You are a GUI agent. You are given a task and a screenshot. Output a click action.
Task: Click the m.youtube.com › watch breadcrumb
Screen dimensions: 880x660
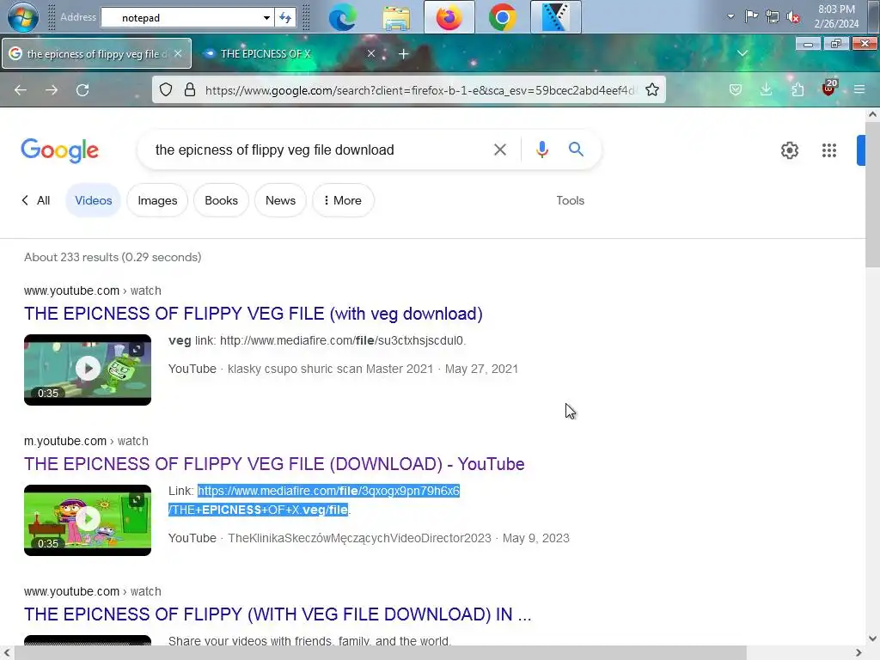[x=86, y=441]
